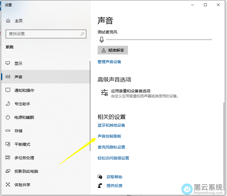Open 体验共享 settings page
Screen dimensions: 227x196
[22, 185]
